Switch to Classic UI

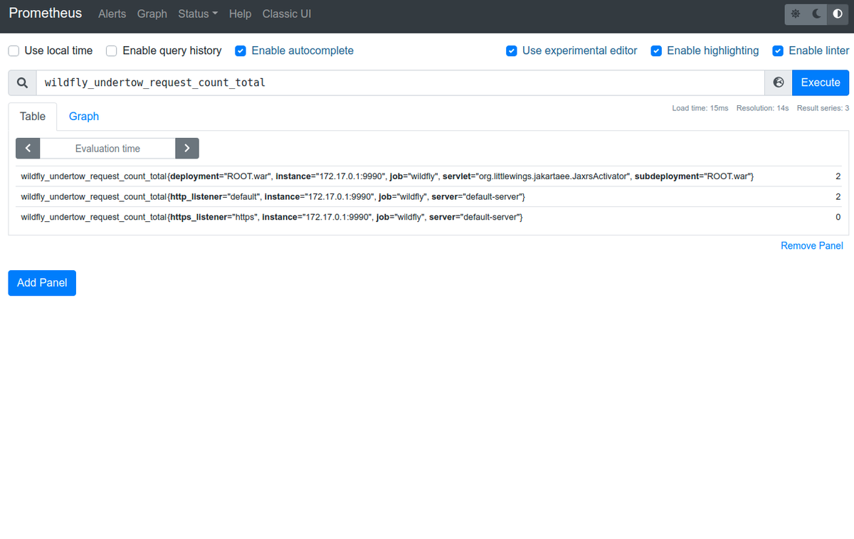point(287,14)
